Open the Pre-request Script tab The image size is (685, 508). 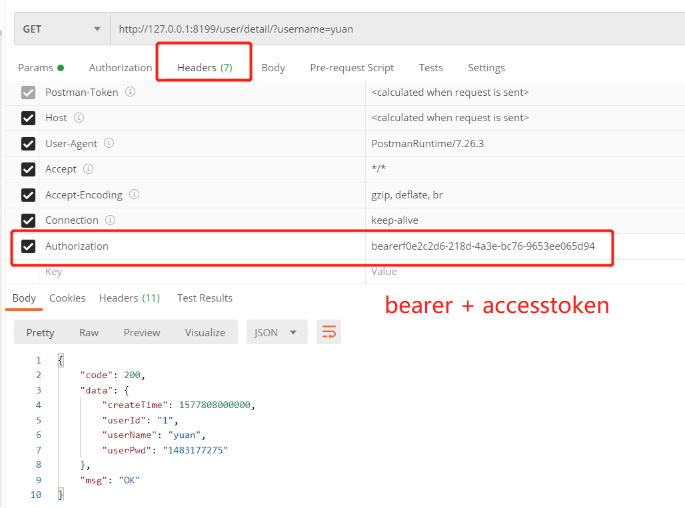[352, 67]
